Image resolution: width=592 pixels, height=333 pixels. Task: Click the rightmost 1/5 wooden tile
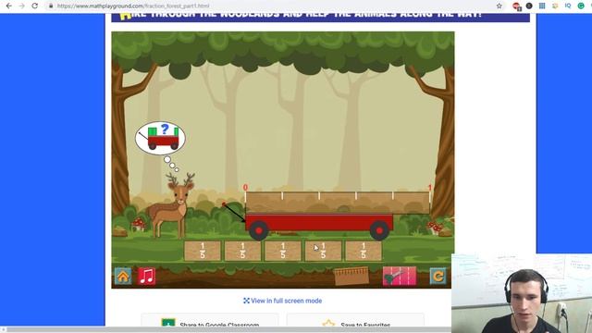pyautogui.click(x=364, y=251)
